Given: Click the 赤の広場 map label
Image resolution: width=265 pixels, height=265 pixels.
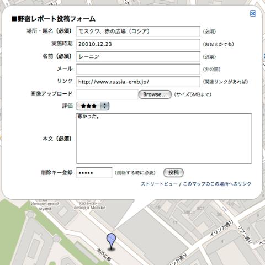Looking at the screenshot, I should pyautogui.click(x=104, y=255).
